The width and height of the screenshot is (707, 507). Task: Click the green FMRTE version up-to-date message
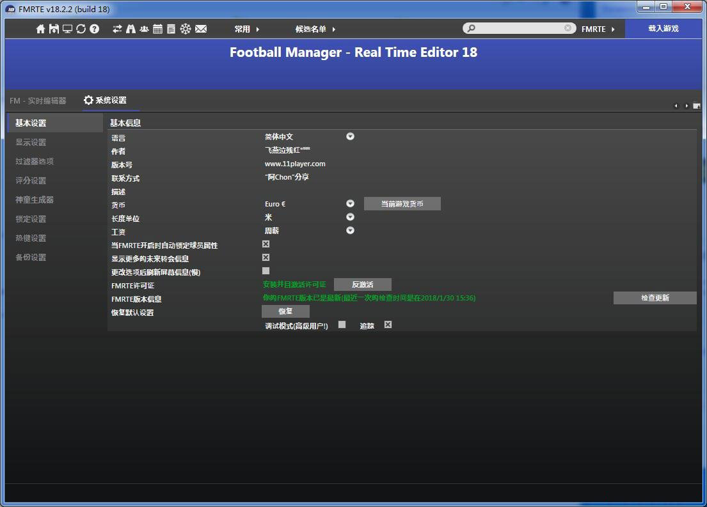click(369, 298)
